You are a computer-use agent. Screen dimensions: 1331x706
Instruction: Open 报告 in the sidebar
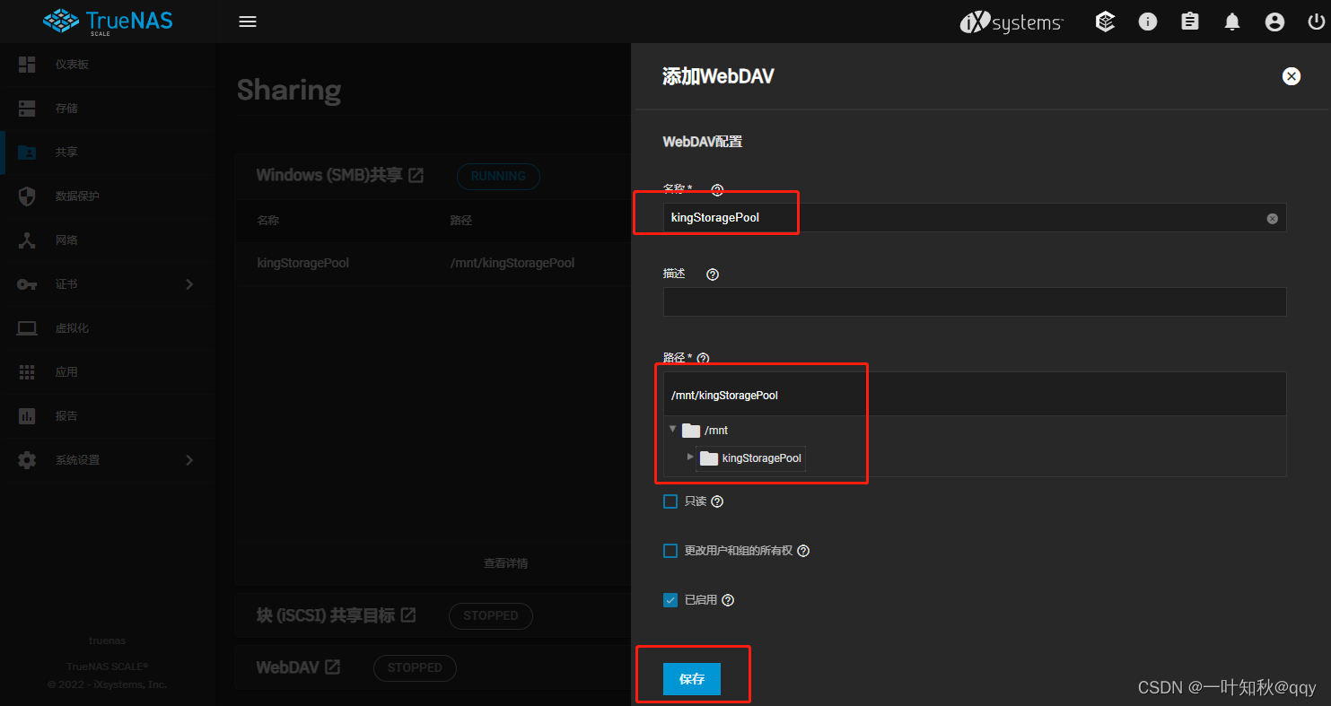coord(108,416)
